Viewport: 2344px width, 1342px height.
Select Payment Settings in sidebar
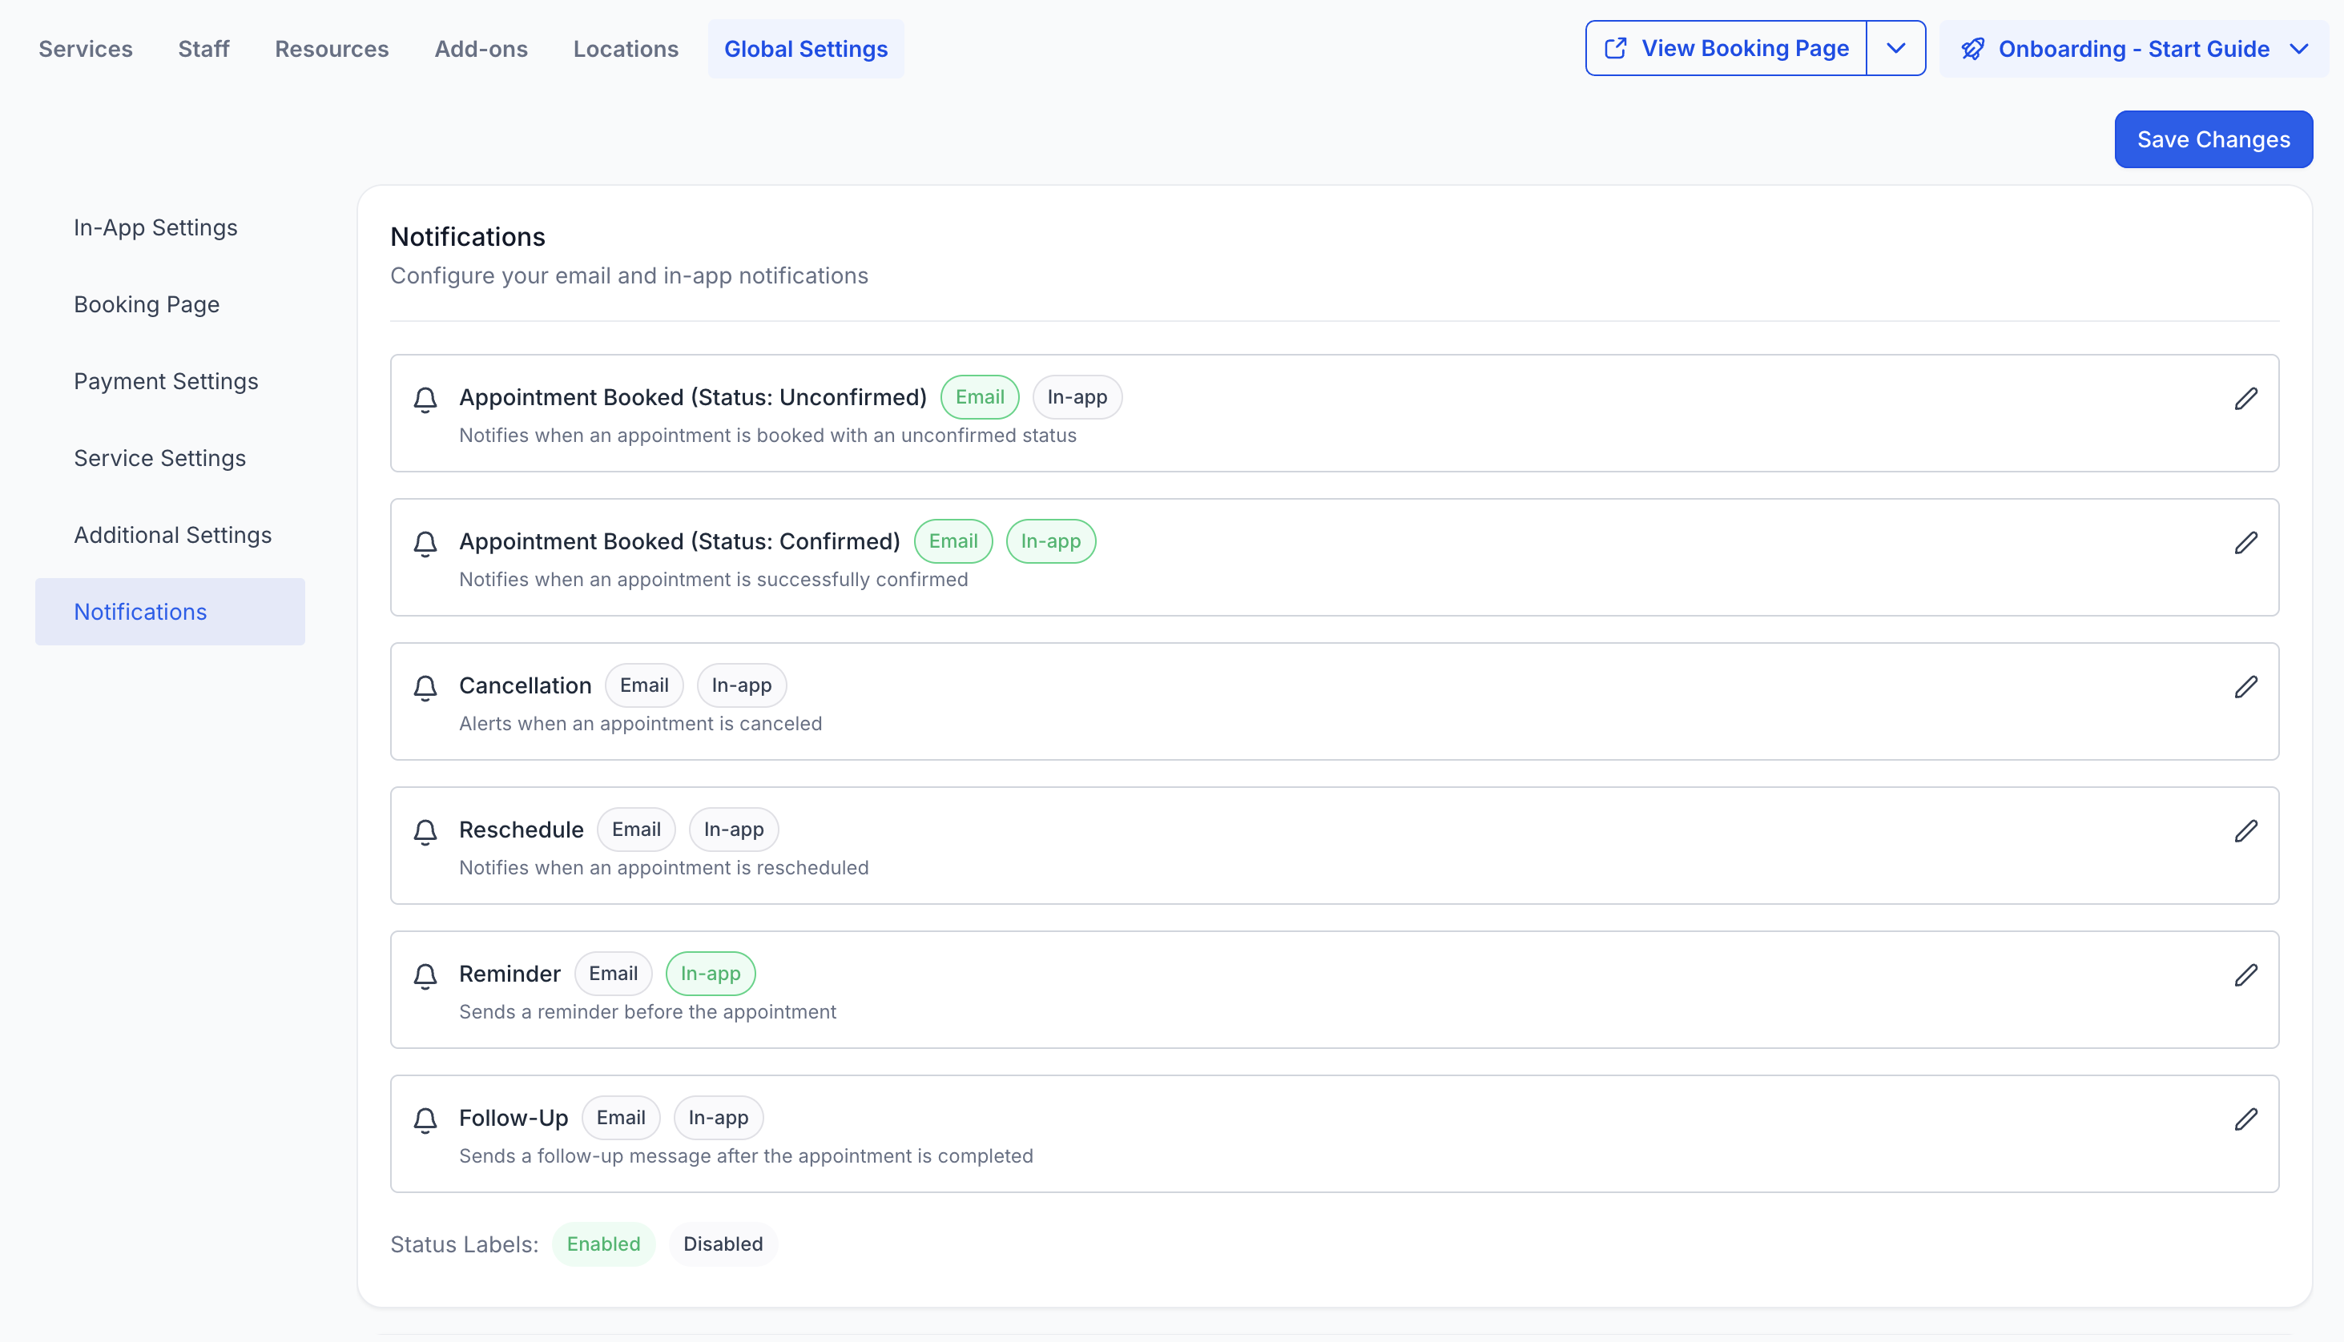pyautogui.click(x=166, y=380)
